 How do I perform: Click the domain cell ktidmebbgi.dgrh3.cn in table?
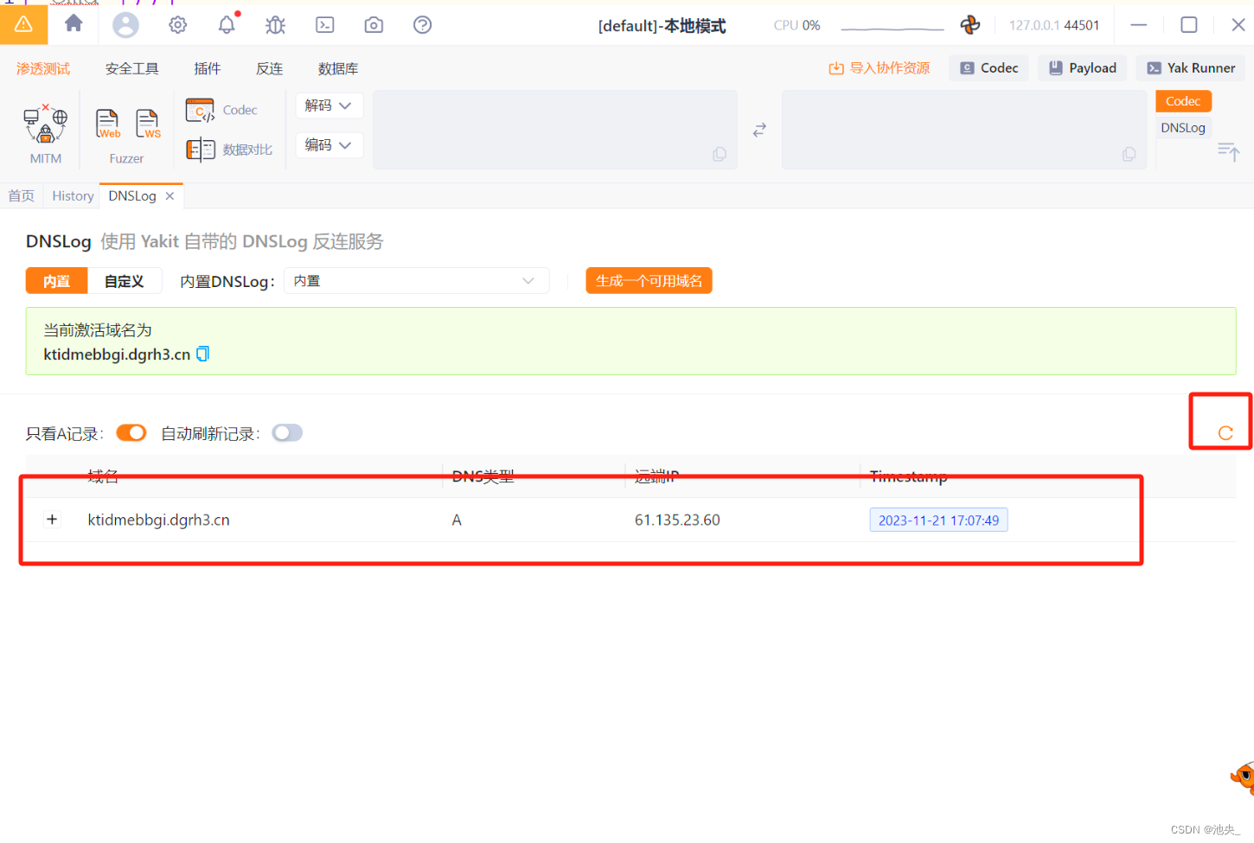pyautogui.click(x=158, y=520)
